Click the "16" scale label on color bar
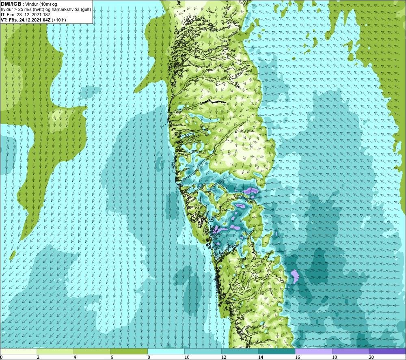Viewport: 406px width, 360px height. pyautogui.click(x=298, y=357)
